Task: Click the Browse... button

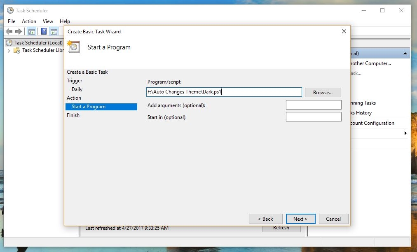Action: click(x=323, y=93)
